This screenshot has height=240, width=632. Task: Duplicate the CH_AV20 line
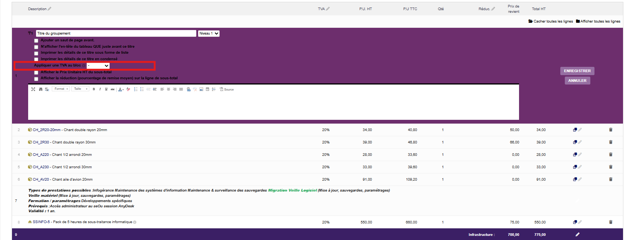click(575, 179)
